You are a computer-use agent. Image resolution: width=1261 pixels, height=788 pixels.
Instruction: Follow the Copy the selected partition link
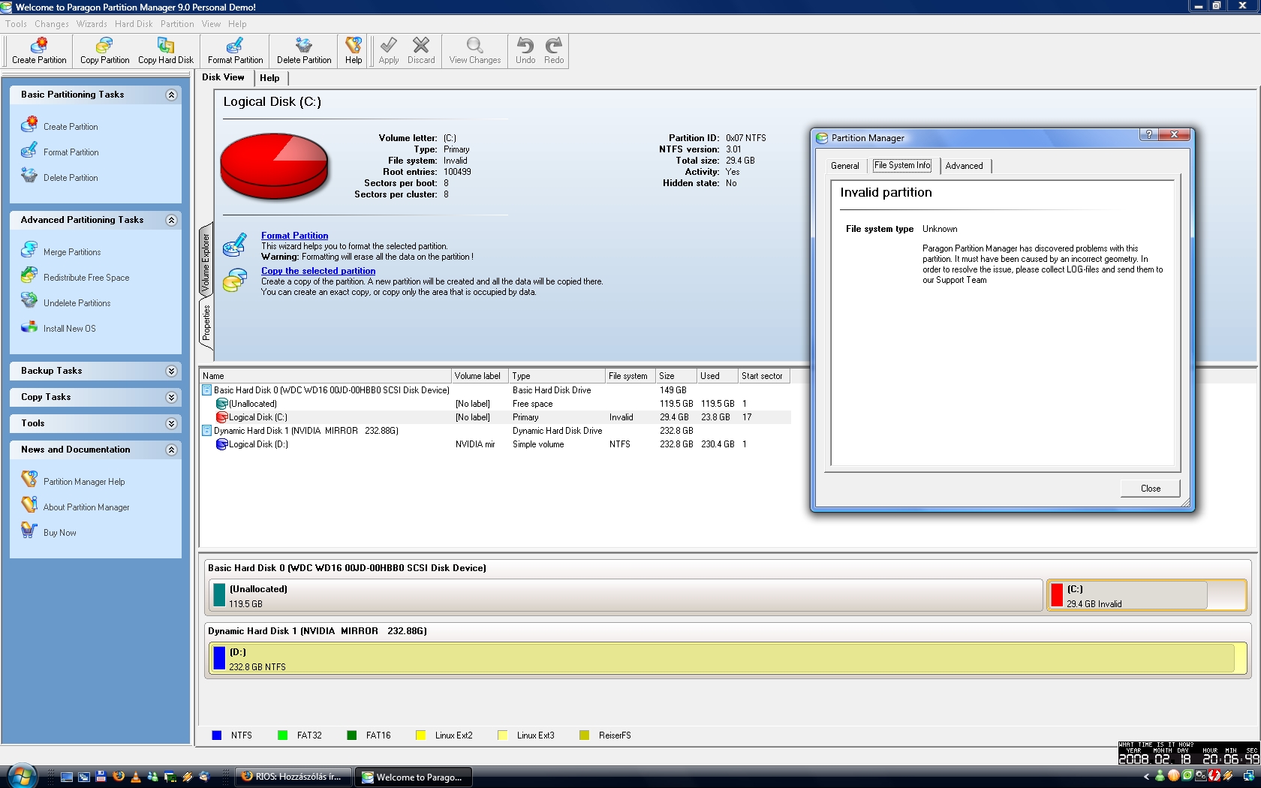tap(318, 271)
